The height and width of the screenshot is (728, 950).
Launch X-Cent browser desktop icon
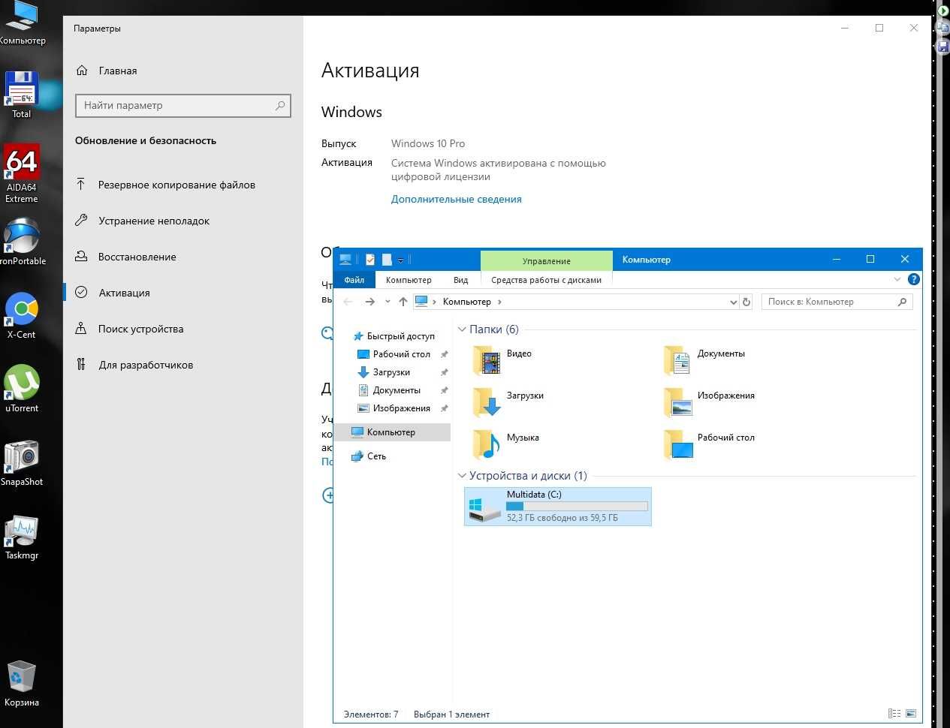(22, 315)
